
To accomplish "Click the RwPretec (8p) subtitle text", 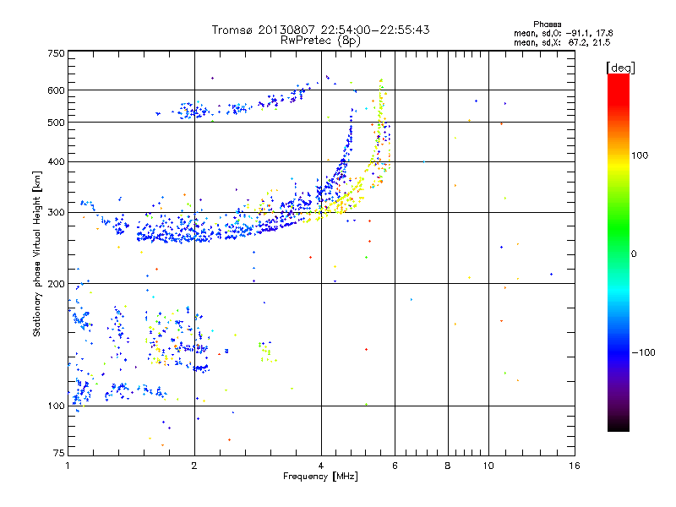I will pos(320,41).
